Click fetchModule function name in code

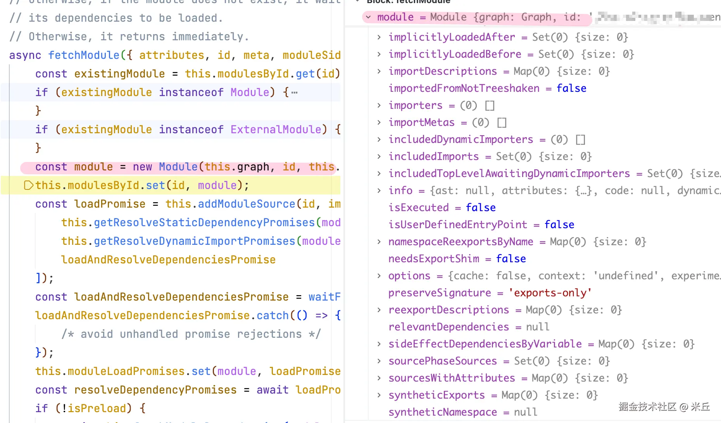pyautogui.click(x=84, y=55)
